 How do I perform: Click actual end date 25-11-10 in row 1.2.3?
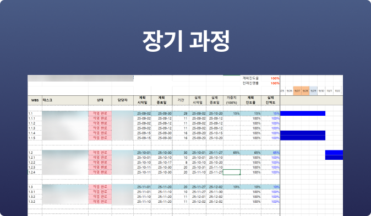[x=214, y=167]
